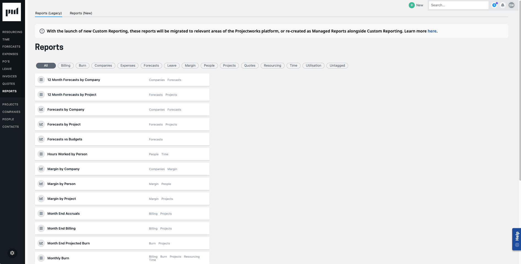This screenshot has width=521, height=264.
Task: Click the list icon for Month End Billing
Action: point(41,228)
